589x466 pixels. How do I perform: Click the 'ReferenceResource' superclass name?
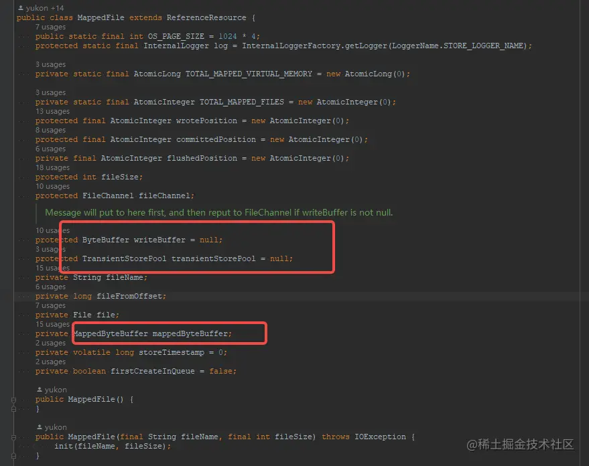pos(206,17)
